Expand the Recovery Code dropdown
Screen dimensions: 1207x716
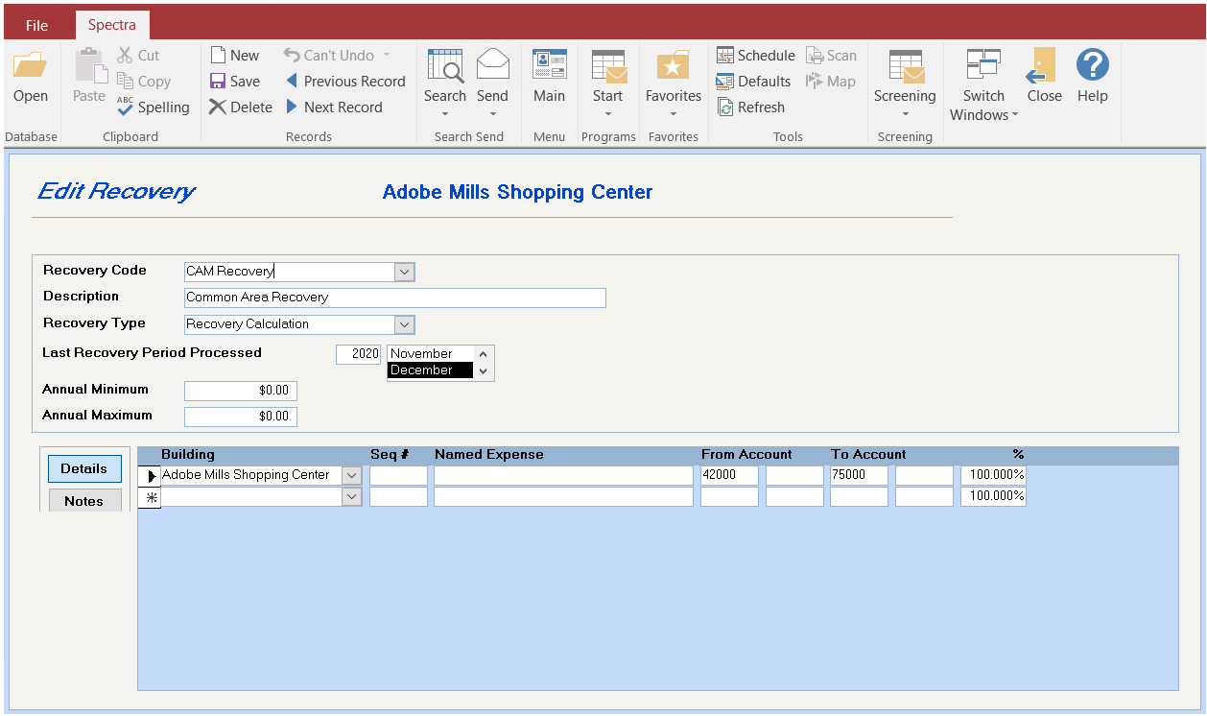(x=405, y=272)
